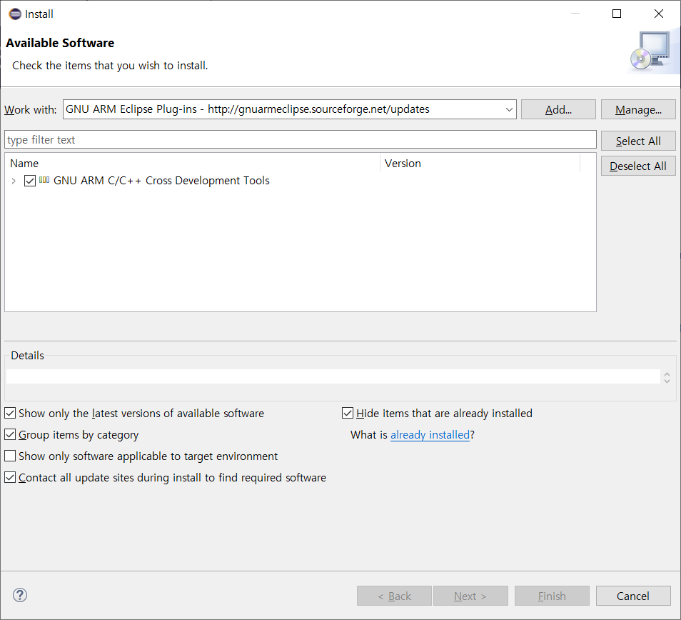Click the Details scroll up stepper arrow
The height and width of the screenshot is (620, 681).
click(667, 374)
